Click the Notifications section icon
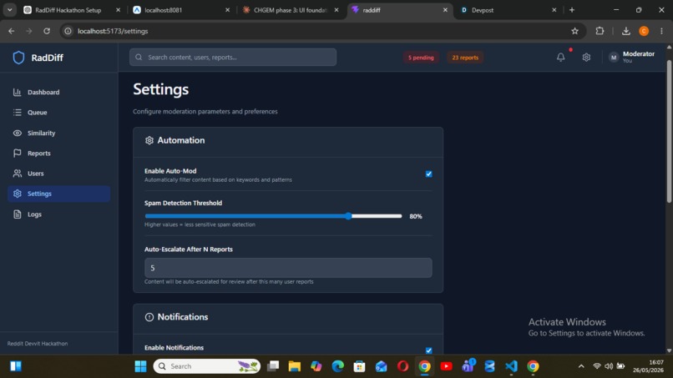This screenshot has width=673, height=378. tap(149, 317)
